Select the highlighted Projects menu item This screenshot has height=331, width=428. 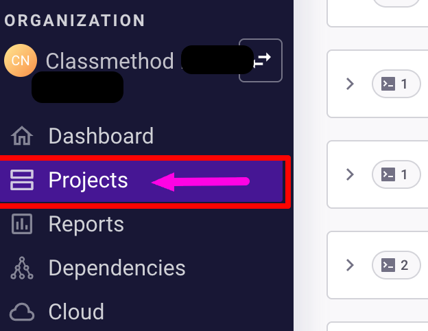[x=141, y=181]
